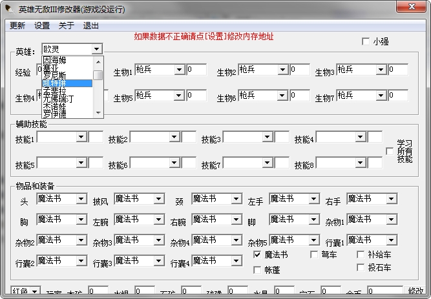The height and width of the screenshot is (299, 431).
Task: Check the 帐篷 checkbox
Action: (x=257, y=270)
